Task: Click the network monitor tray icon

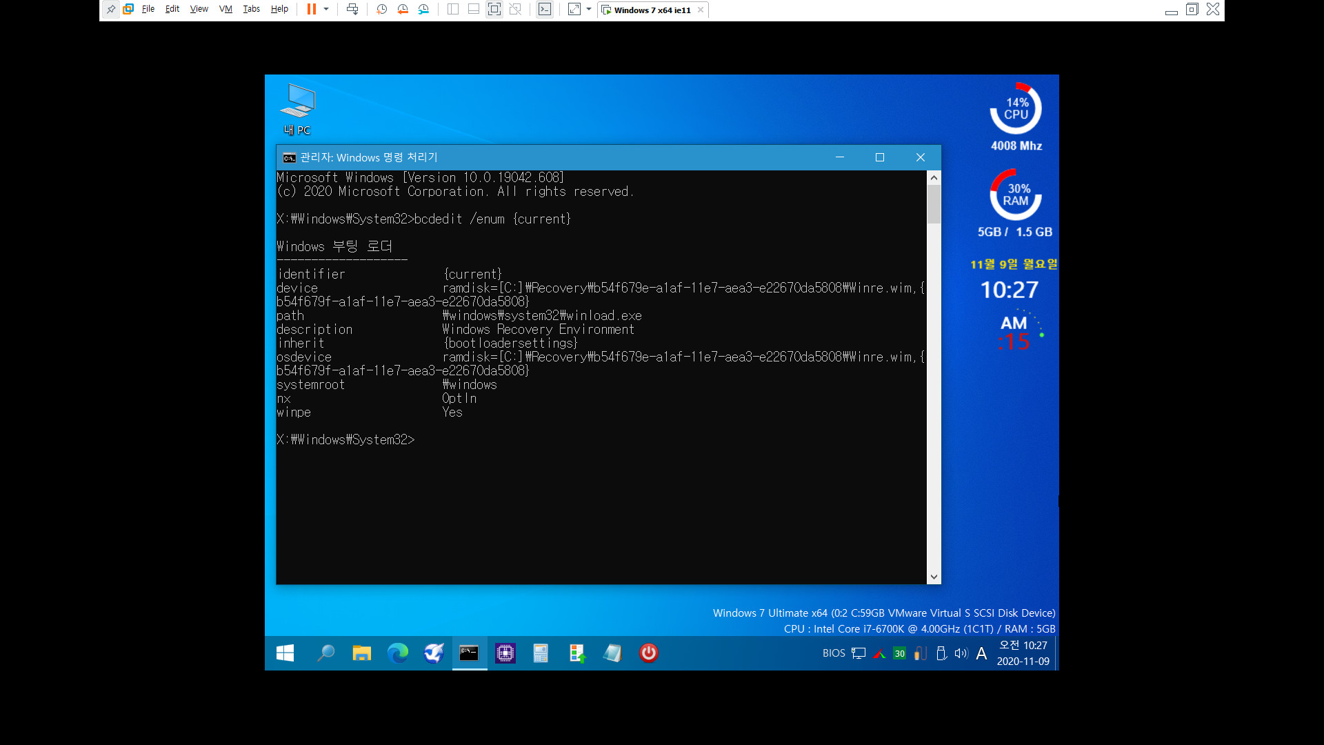Action: pyautogui.click(x=859, y=653)
